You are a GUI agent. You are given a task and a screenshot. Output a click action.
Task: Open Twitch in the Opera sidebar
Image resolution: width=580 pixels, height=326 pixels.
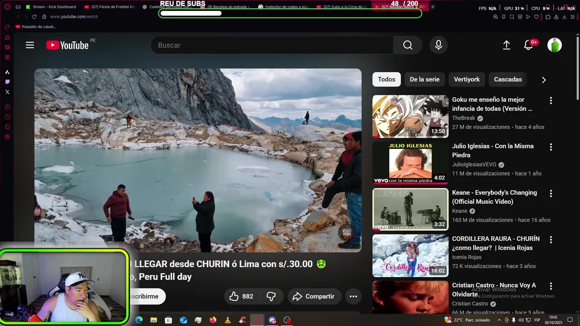(7, 82)
